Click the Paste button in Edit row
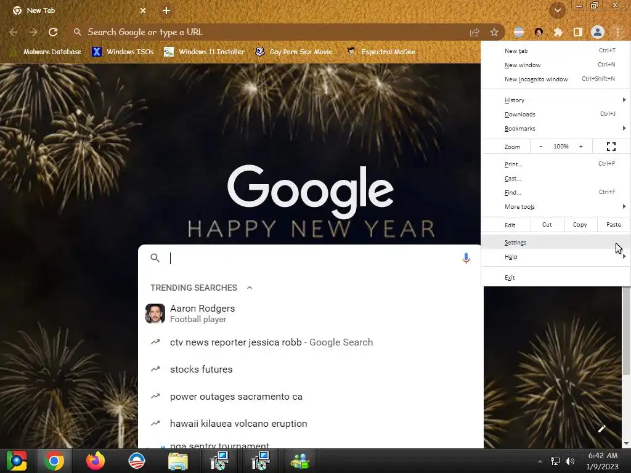The height and width of the screenshot is (473, 631). click(x=613, y=225)
